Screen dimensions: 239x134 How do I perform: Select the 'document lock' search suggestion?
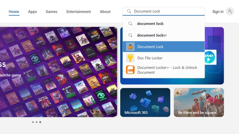click(x=163, y=24)
